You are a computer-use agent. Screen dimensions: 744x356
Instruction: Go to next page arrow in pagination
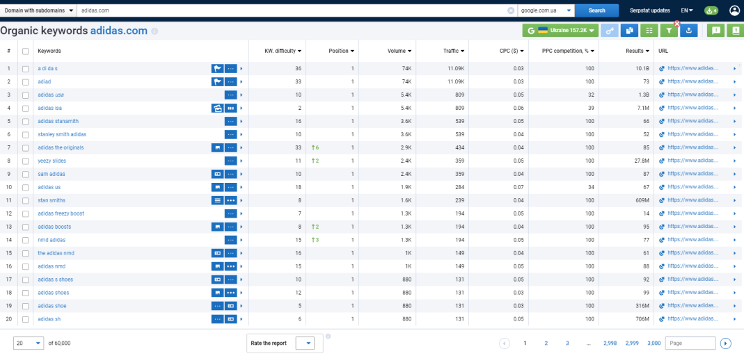click(725, 343)
